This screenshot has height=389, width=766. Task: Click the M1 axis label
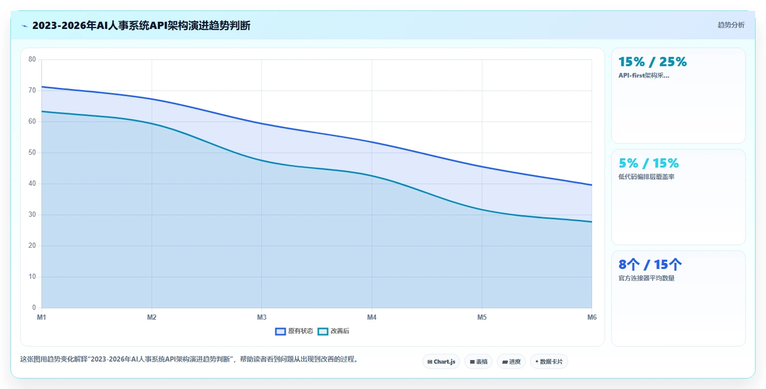point(41,318)
